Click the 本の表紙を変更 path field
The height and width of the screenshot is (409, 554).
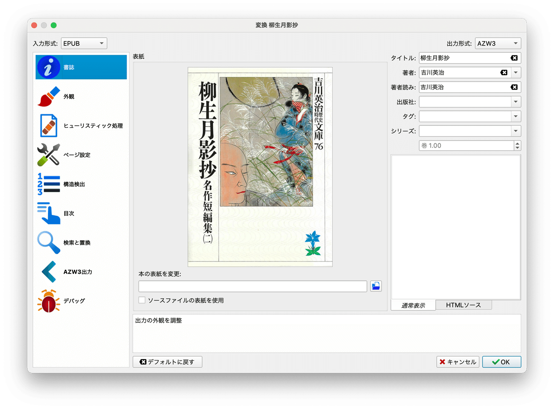point(253,286)
